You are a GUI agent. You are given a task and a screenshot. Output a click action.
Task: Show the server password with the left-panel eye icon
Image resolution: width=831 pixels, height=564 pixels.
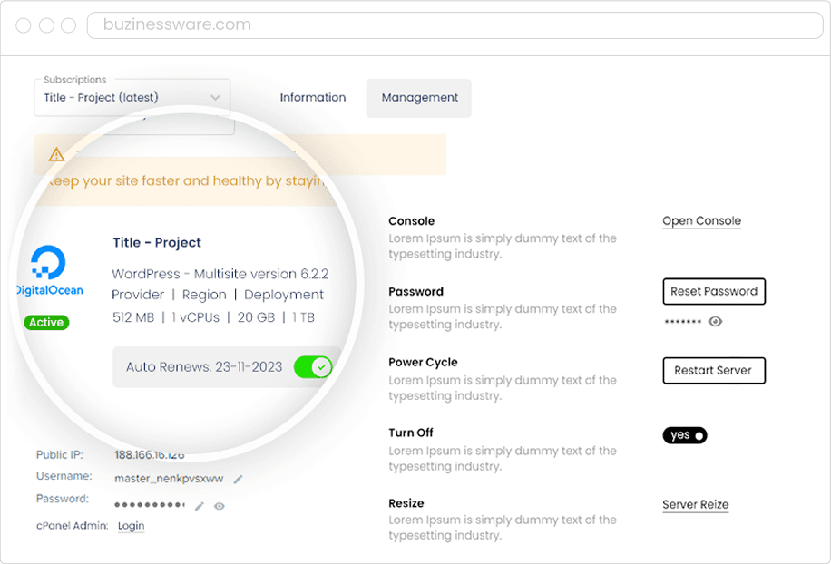click(220, 506)
